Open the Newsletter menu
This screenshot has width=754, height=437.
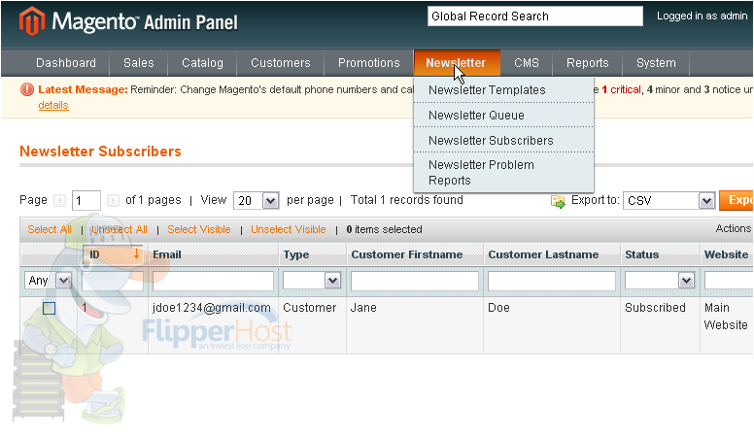click(457, 63)
